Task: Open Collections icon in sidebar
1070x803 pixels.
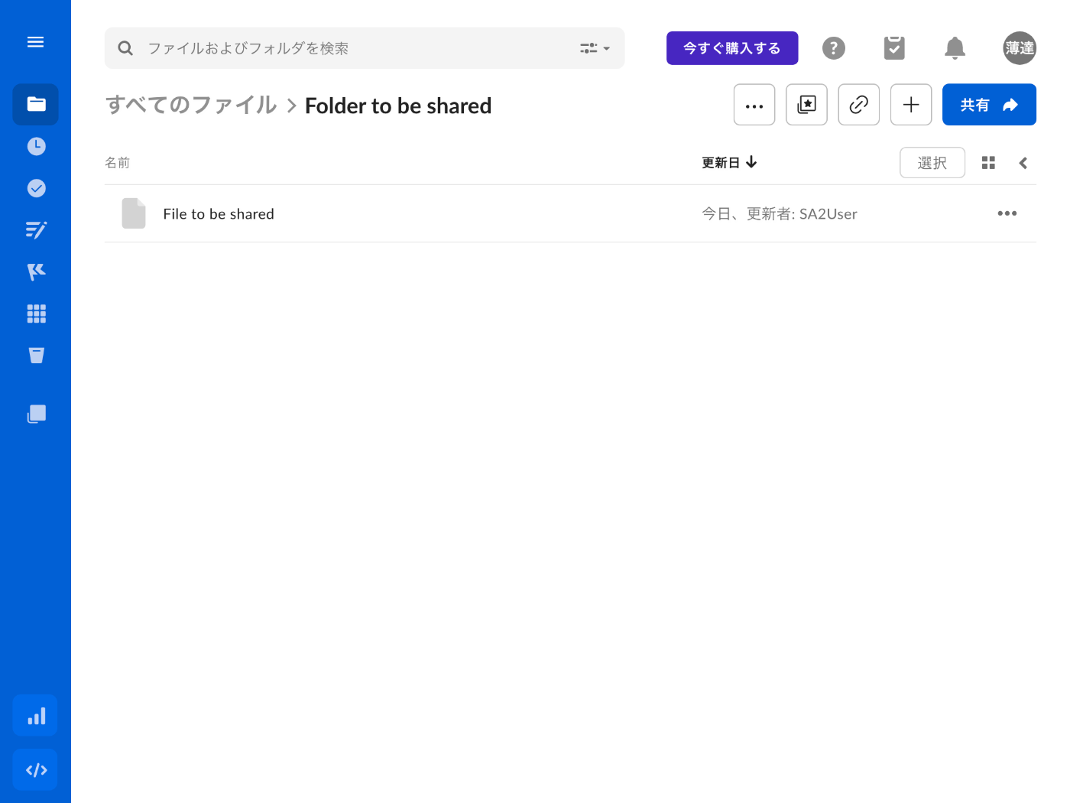Action: (x=36, y=415)
